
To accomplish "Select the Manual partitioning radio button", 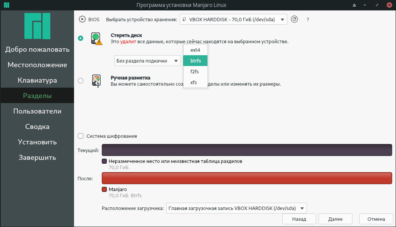I will tap(81, 81).
